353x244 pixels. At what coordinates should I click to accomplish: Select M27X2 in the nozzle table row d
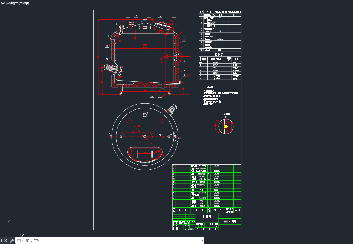pos(215,71)
